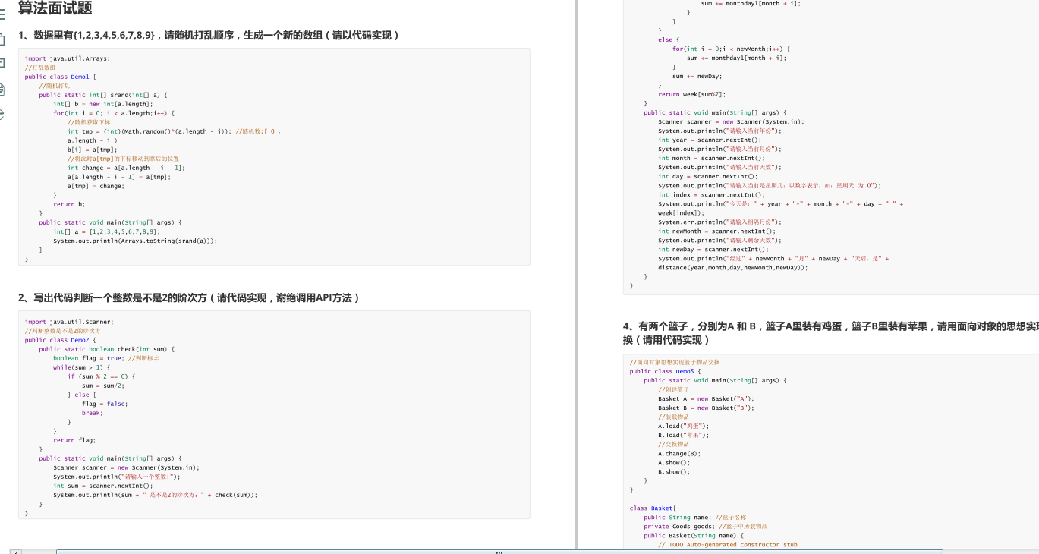Click the horizontal scrollbar left arrow

pos(15,551)
